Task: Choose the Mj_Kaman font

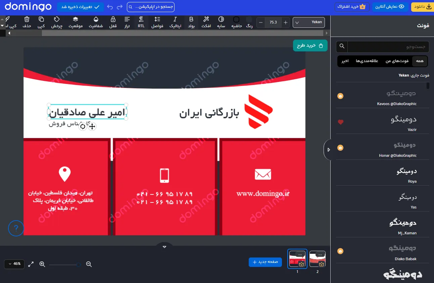Action: (383, 225)
